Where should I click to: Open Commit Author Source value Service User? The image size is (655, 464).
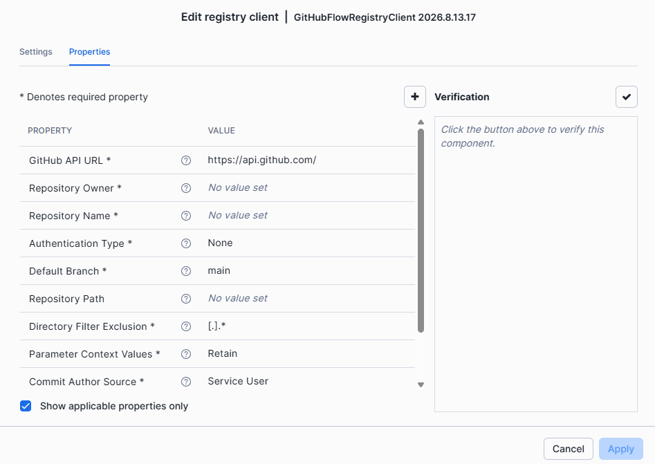[238, 381]
